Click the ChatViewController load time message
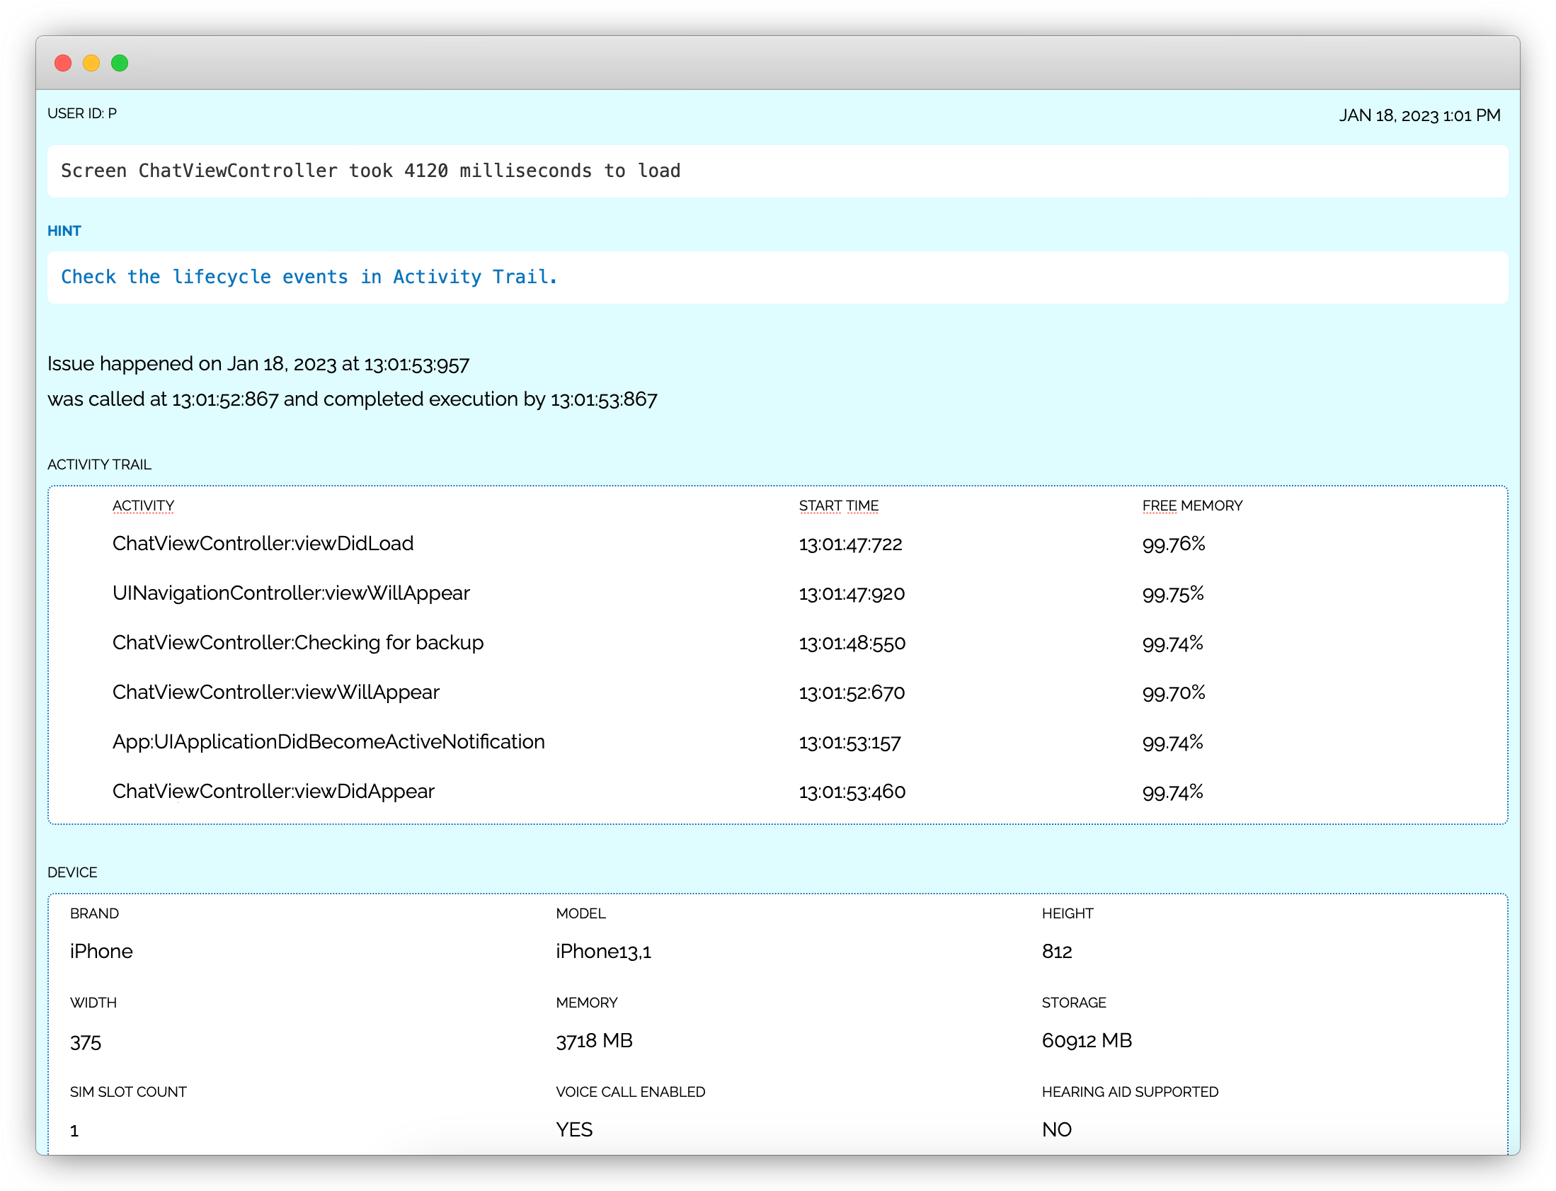The image size is (1556, 1191). (x=370, y=171)
